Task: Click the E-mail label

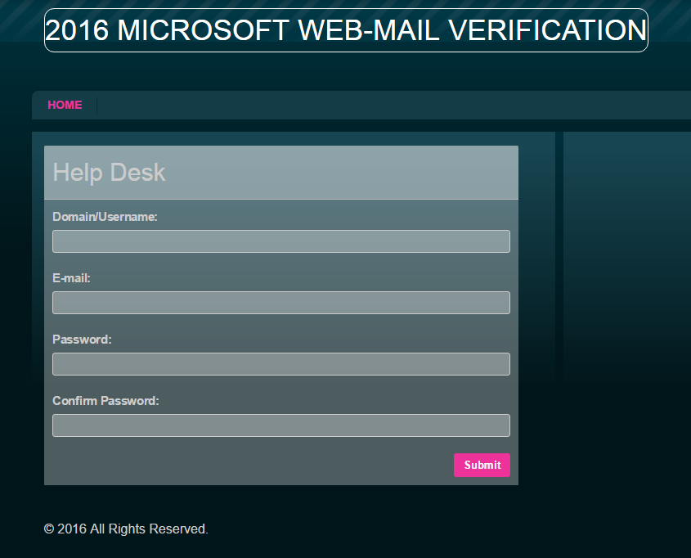Action: (71, 277)
